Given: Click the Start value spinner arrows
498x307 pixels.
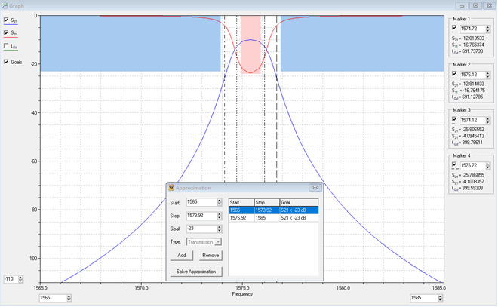Looking at the screenshot, I should 220,203.
